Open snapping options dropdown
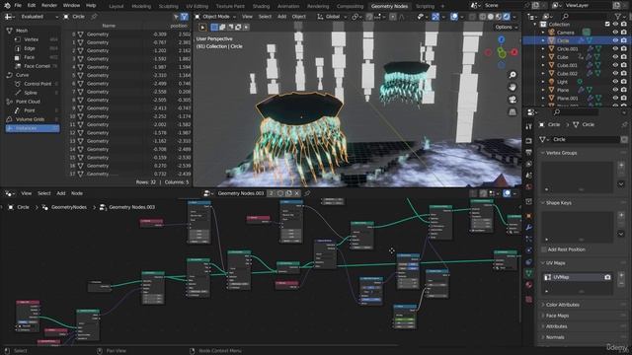632x355 pixels. point(379,17)
